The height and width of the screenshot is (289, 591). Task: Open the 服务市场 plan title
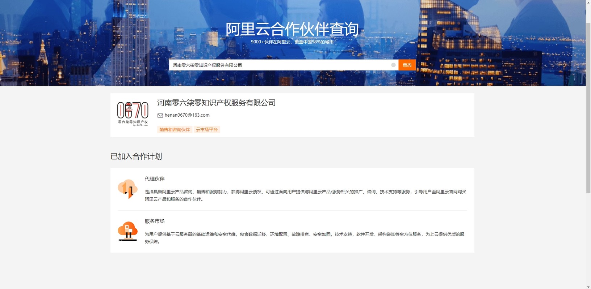tap(155, 221)
